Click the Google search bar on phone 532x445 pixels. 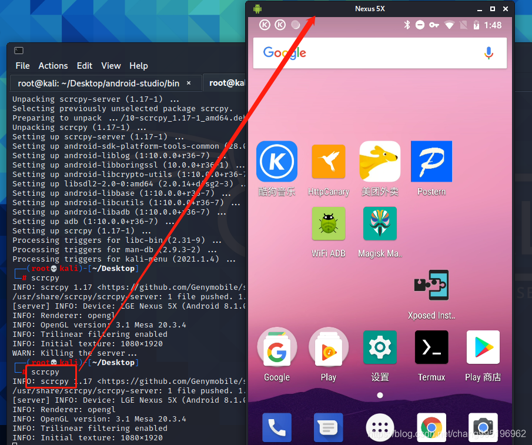pyautogui.click(x=380, y=53)
